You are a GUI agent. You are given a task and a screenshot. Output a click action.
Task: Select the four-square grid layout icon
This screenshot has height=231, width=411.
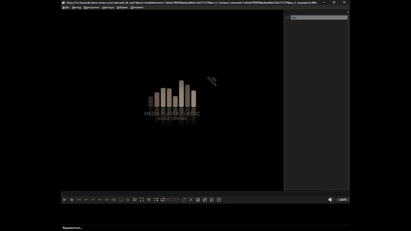pyautogui.click(x=219, y=200)
